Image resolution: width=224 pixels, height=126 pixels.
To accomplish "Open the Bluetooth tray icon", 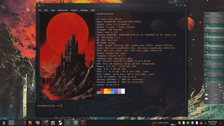I will (x=192, y=123).
